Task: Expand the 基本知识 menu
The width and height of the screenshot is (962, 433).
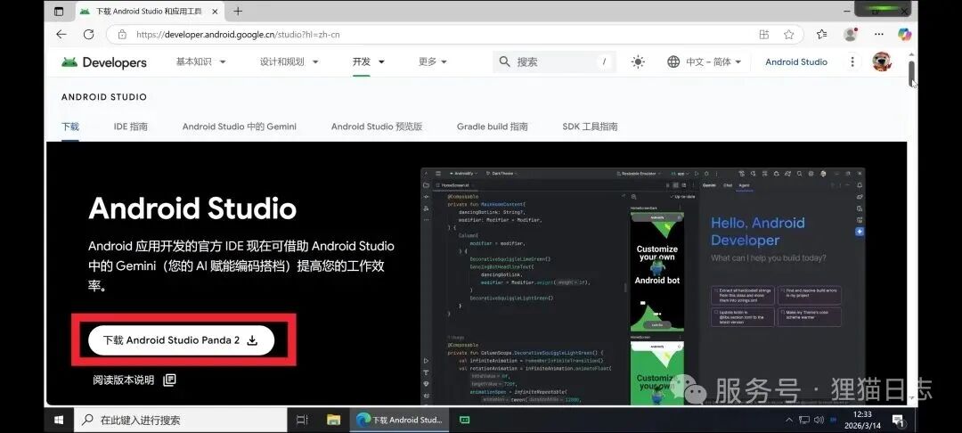Action: [200, 61]
